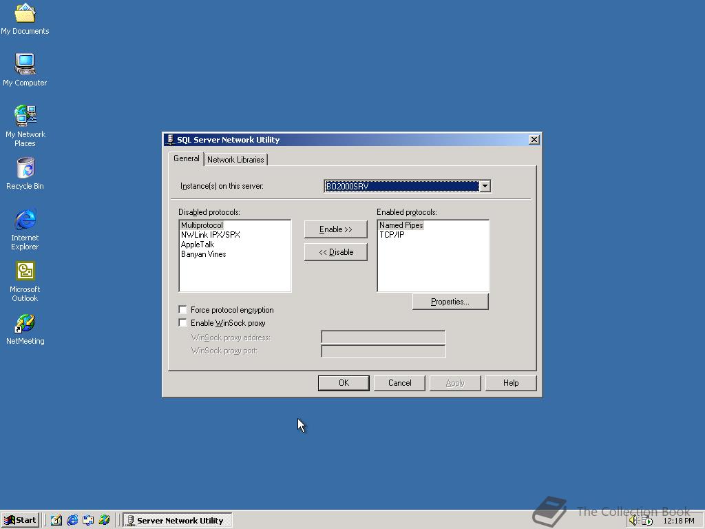Select NWLink IPX/SPX in Disabled protocols
Viewport: 705px width, 529px height.
pos(211,235)
